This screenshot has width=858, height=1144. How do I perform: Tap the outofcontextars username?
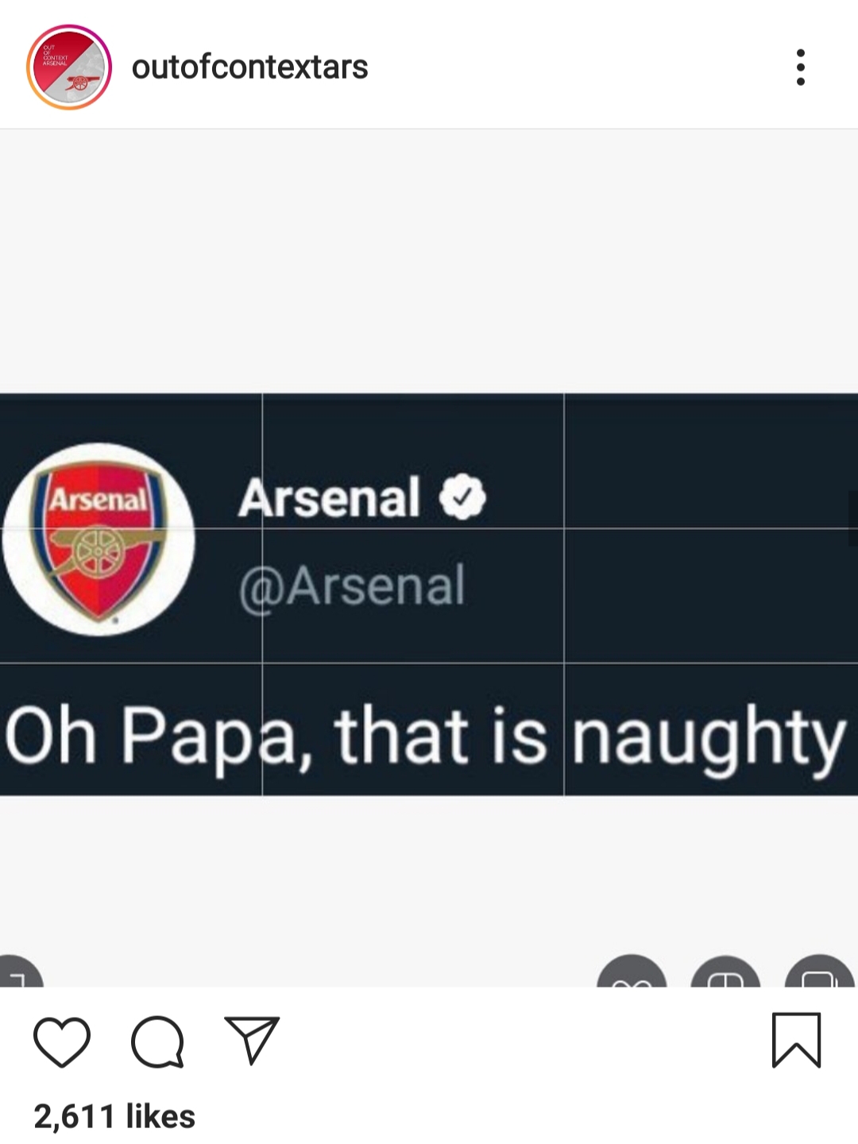coord(249,68)
